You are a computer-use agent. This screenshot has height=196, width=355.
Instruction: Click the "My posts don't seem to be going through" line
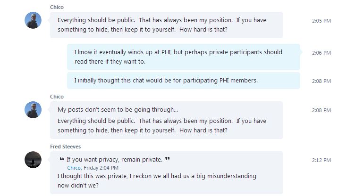point(118,110)
